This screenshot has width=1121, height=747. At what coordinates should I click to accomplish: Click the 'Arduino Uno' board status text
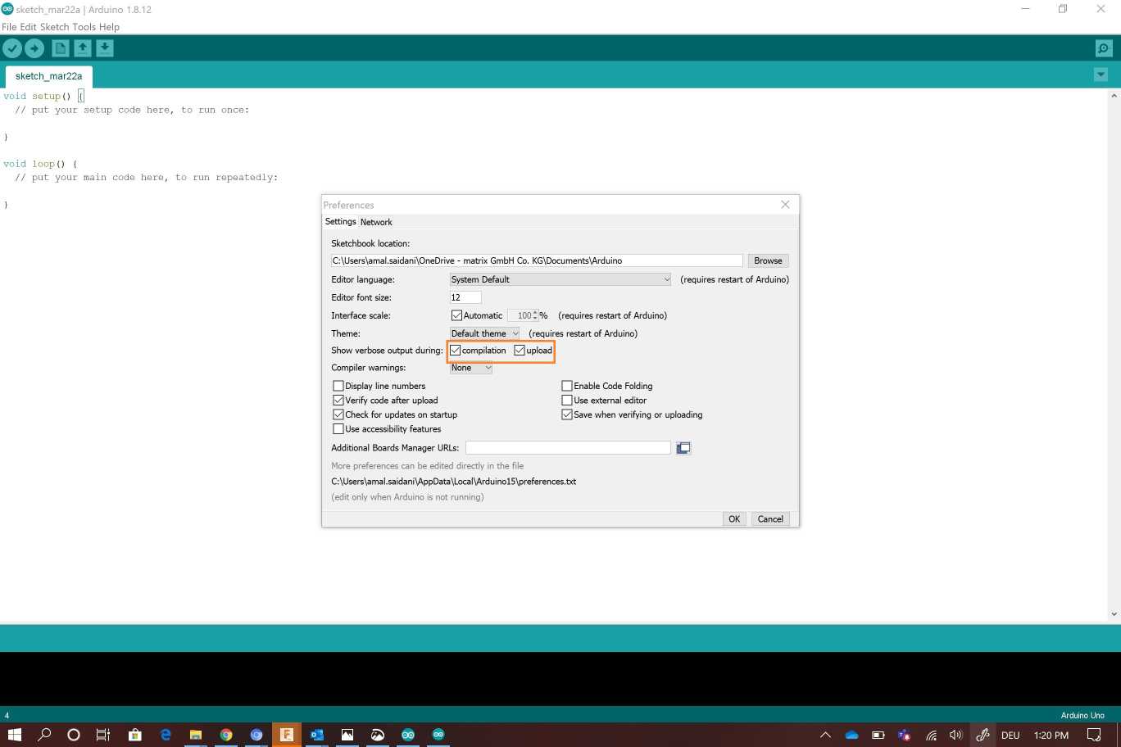[1082, 716]
